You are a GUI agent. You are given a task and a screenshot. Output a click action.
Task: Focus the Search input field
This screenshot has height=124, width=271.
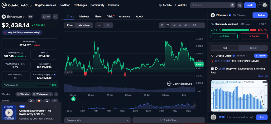point(213,5)
